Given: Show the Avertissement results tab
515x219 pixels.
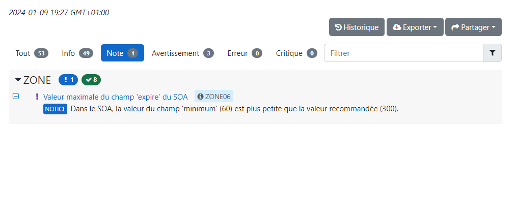Looking at the screenshot, I should pyautogui.click(x=182, y=53).
